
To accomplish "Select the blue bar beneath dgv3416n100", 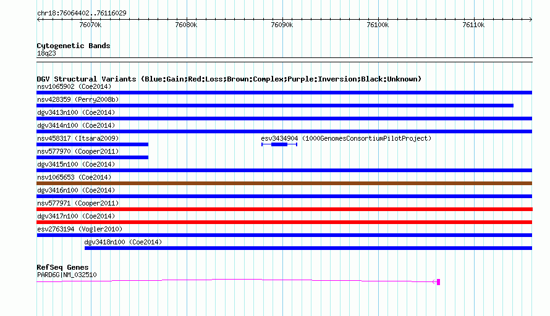I will (x=284, y=196).
